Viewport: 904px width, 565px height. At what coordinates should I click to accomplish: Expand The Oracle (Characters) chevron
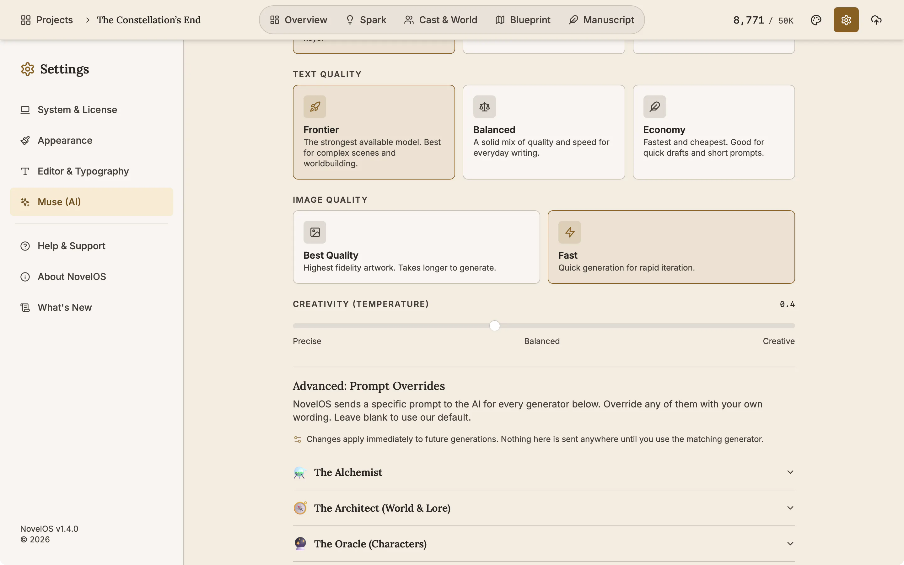790,544
